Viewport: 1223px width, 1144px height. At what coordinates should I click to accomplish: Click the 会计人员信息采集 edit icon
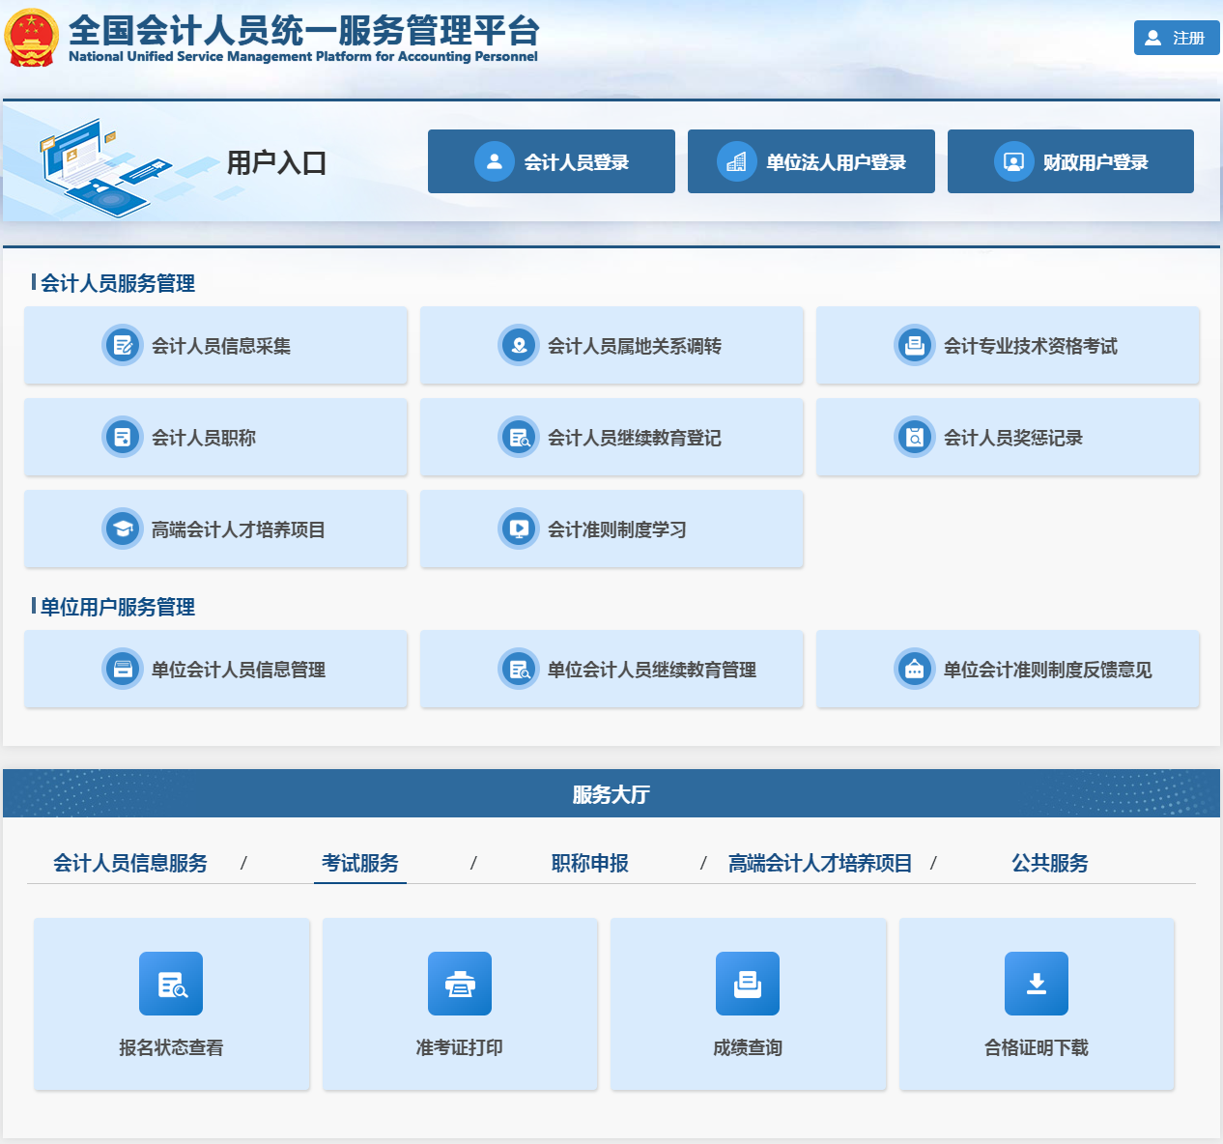123,346
